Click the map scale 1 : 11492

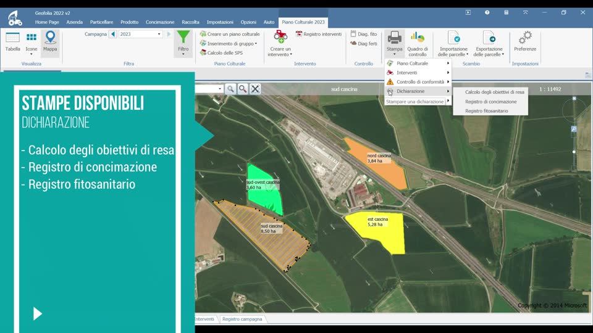pyautogui.click(x=550, y=89)
